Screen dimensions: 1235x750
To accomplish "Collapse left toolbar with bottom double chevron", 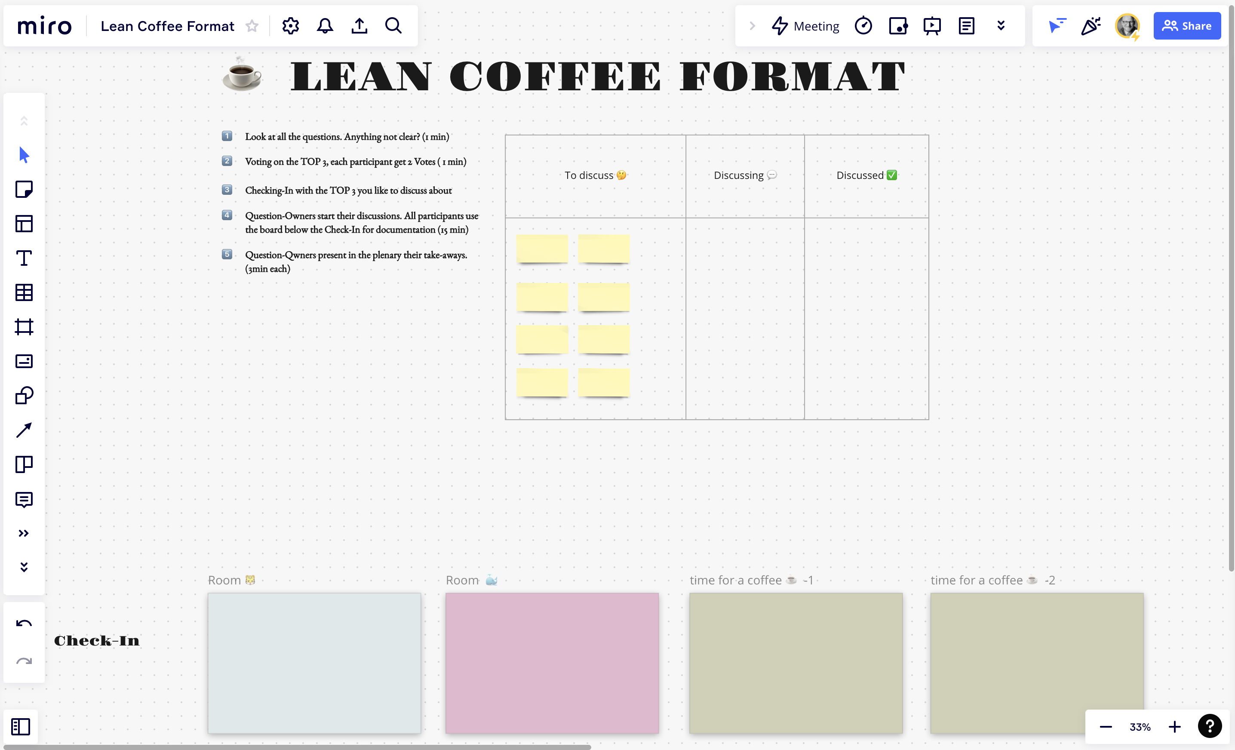I will 24,567.
